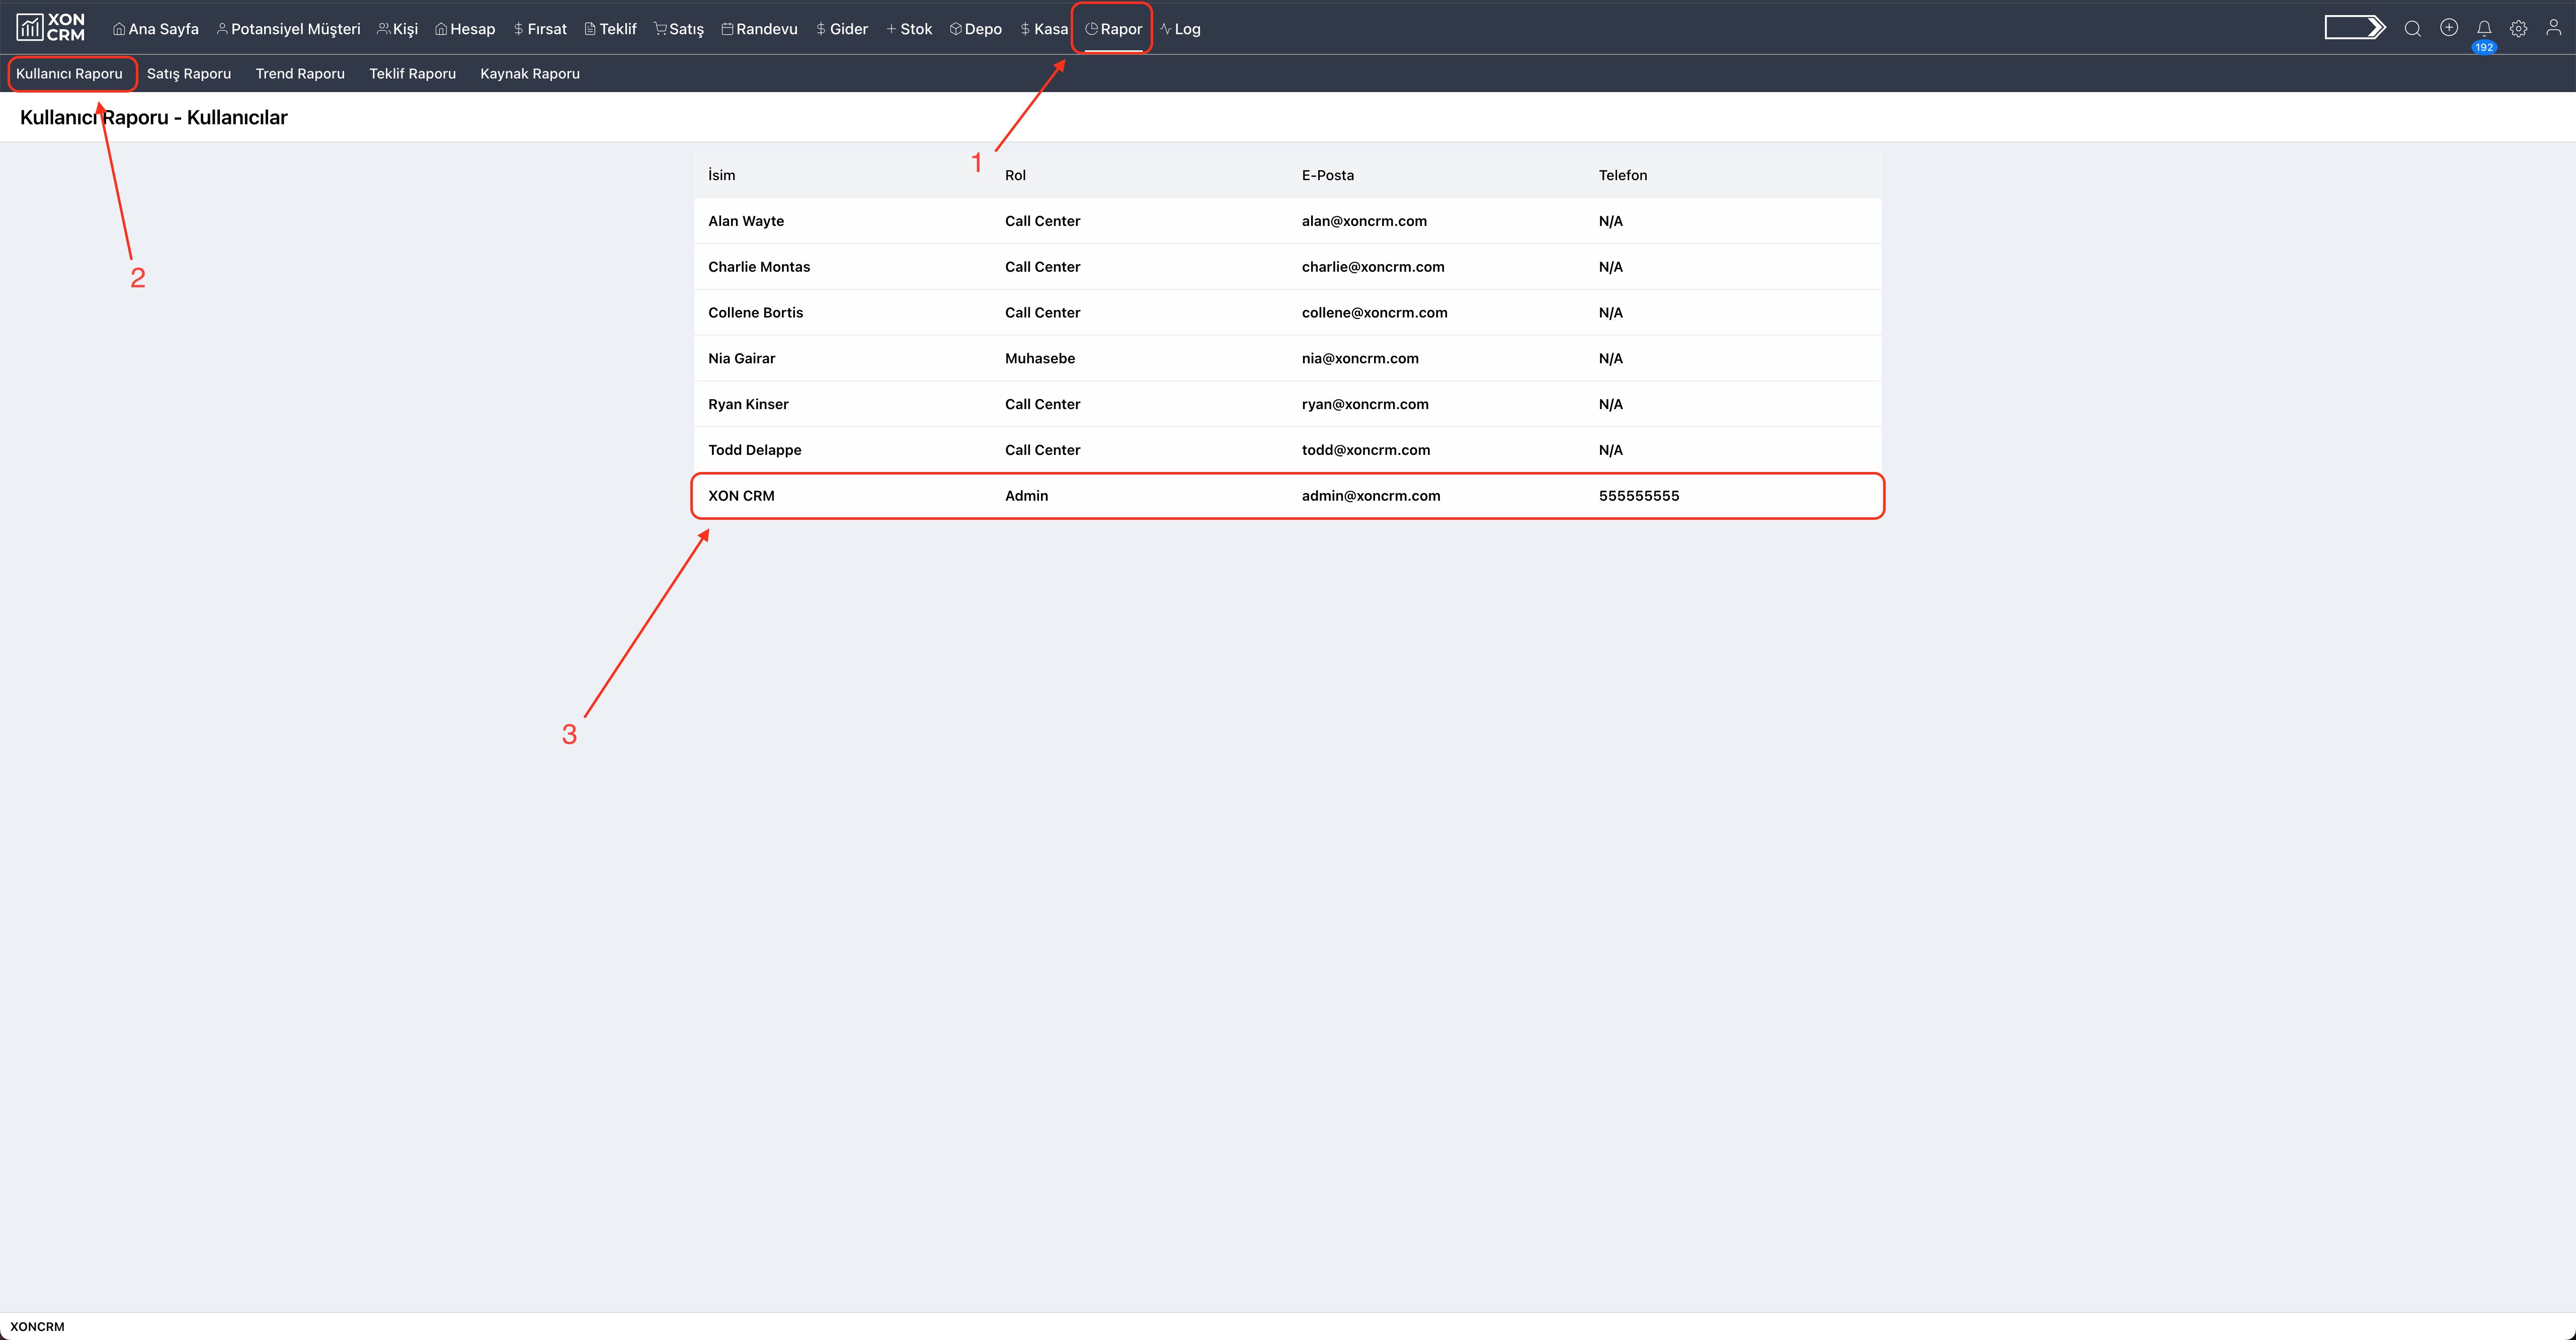The height and width of the screenshot is (1340, 2576).
Task: Click the 555555555 phone number
Action: pos(1639,496)
